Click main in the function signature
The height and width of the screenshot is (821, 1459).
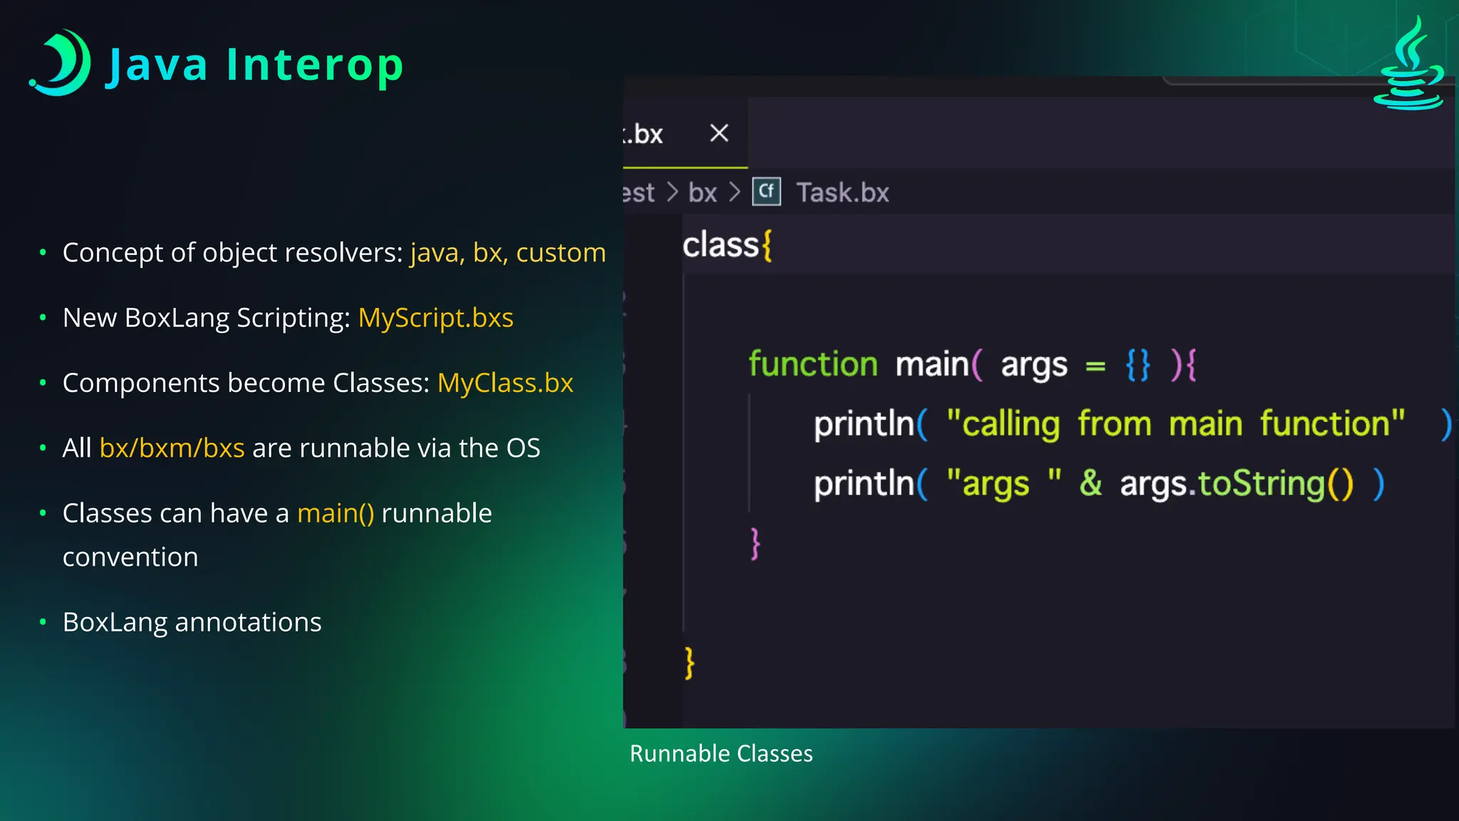[x=931, y=365]
